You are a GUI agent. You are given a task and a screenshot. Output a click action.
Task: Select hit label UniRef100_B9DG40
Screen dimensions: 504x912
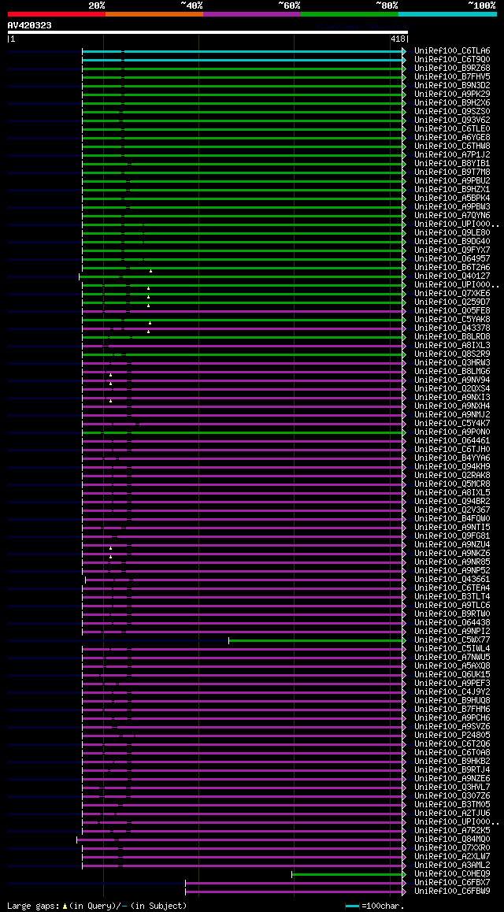(452, 242)
